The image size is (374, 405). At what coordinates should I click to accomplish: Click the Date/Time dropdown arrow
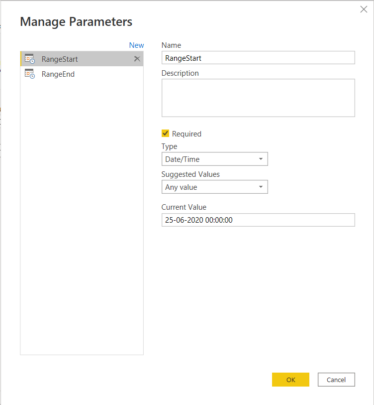262,159
